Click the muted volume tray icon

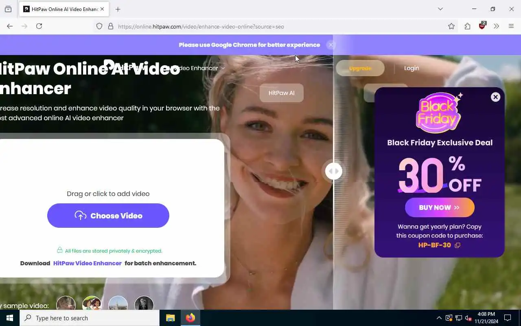(x=468, y=318)
